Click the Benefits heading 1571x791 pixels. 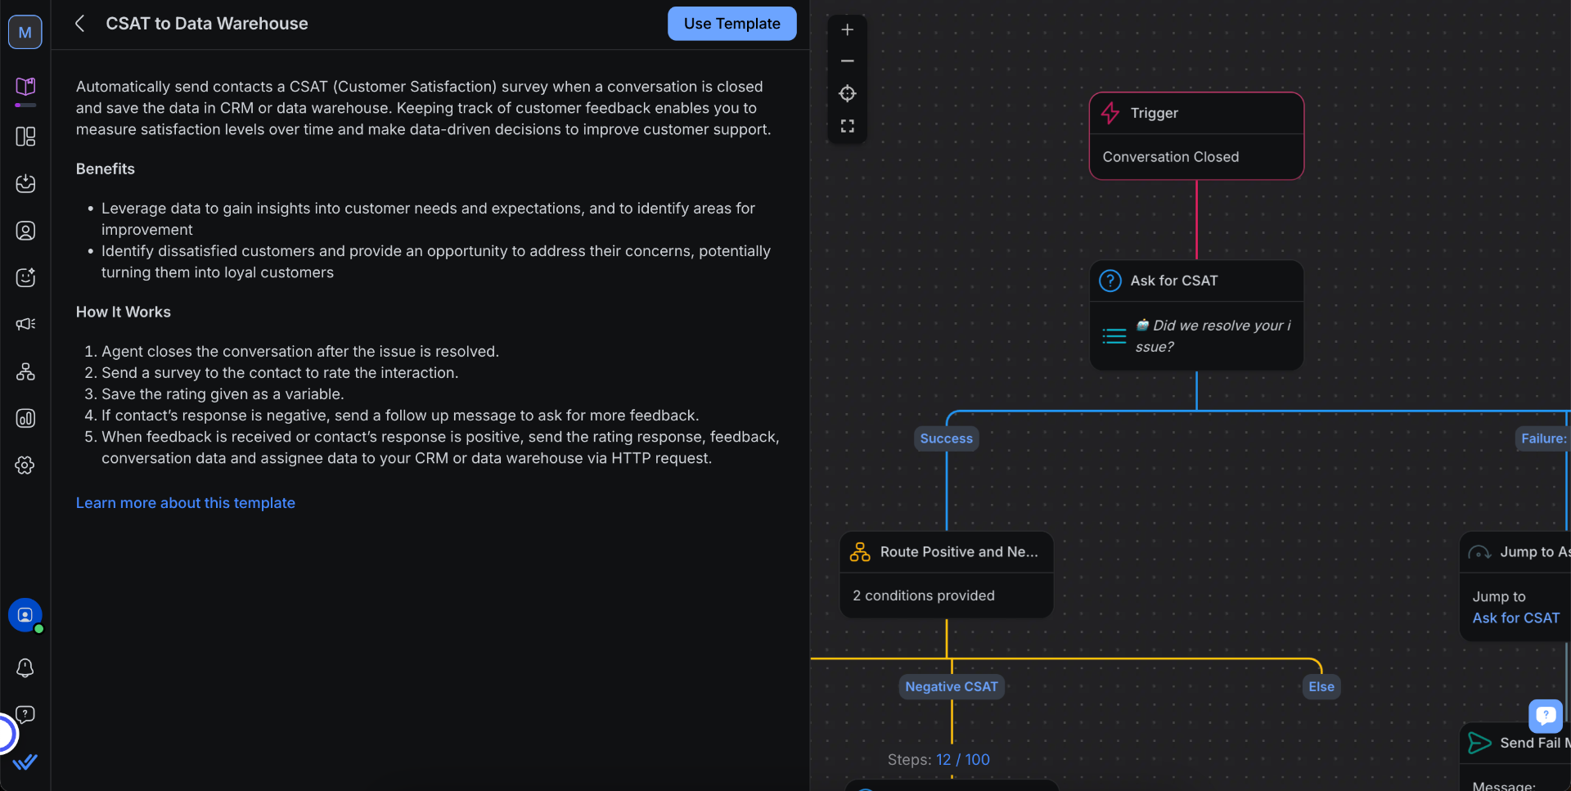(106, 169)
